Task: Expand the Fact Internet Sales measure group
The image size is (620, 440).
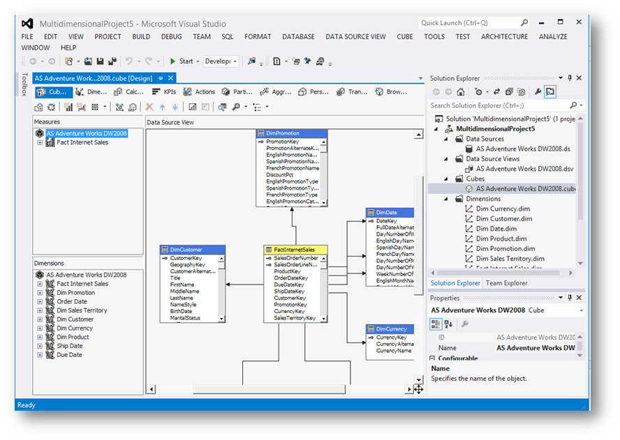Action: (x=40, y=142)
